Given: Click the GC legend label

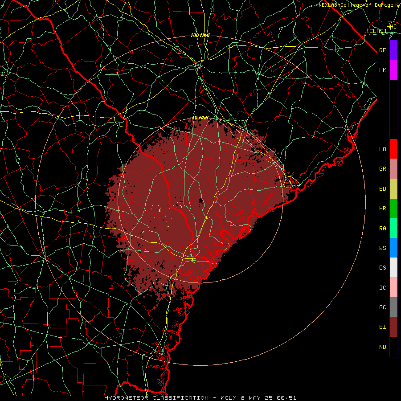Looking at the screenshot, I should coord(383,307).
